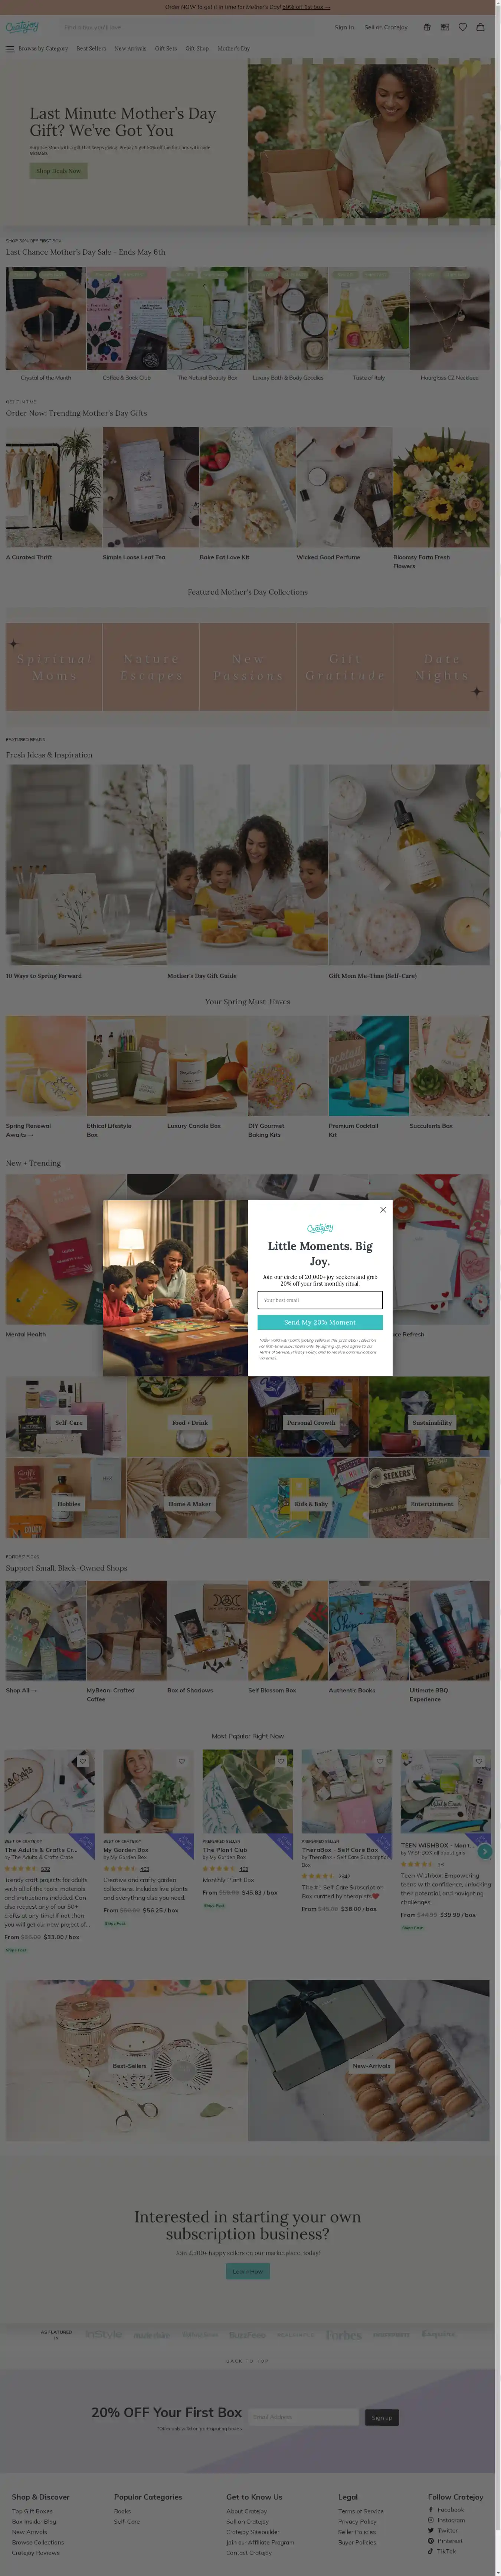501x2576 pixels.
Task: Click the Send My 20% Moment button
Action: [320, 1322]
